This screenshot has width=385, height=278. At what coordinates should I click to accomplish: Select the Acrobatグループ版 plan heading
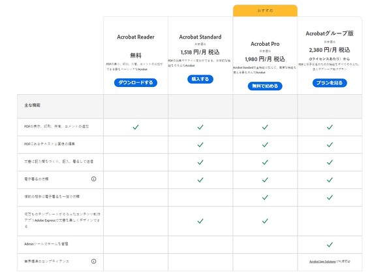tap(330, 33)
